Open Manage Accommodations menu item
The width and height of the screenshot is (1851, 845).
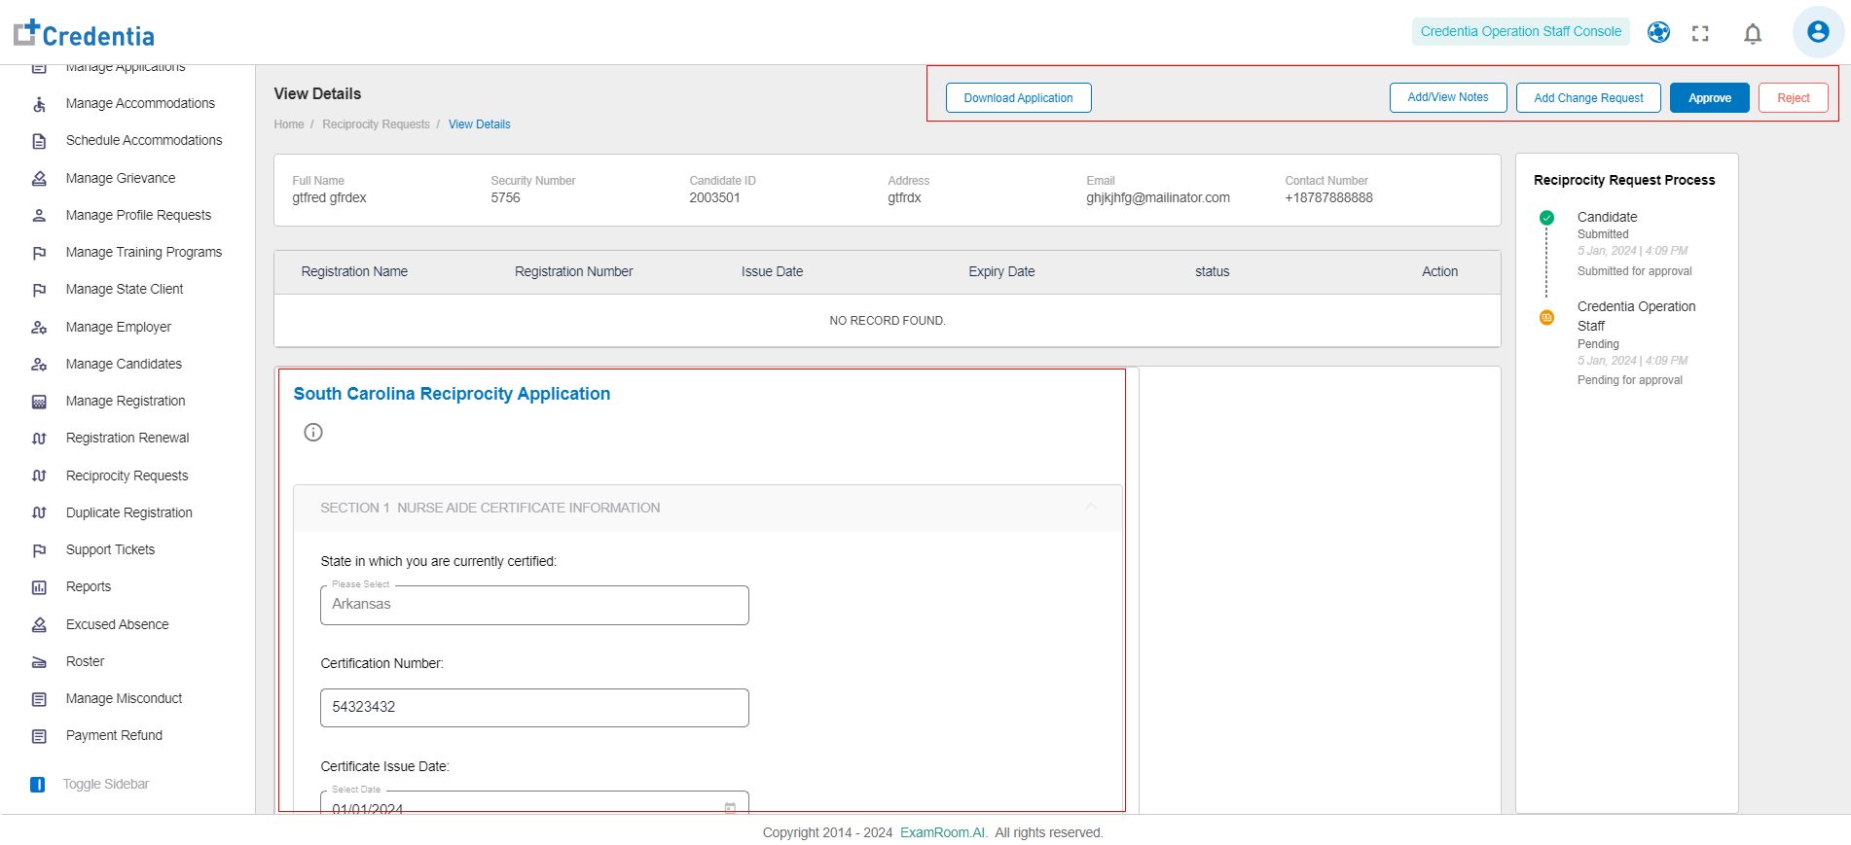140,104
